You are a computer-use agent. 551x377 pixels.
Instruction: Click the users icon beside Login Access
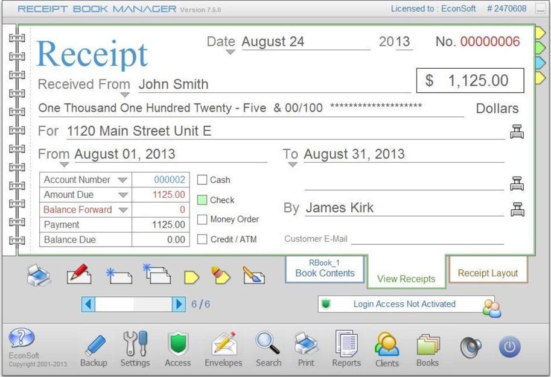(x=492, y=308)
